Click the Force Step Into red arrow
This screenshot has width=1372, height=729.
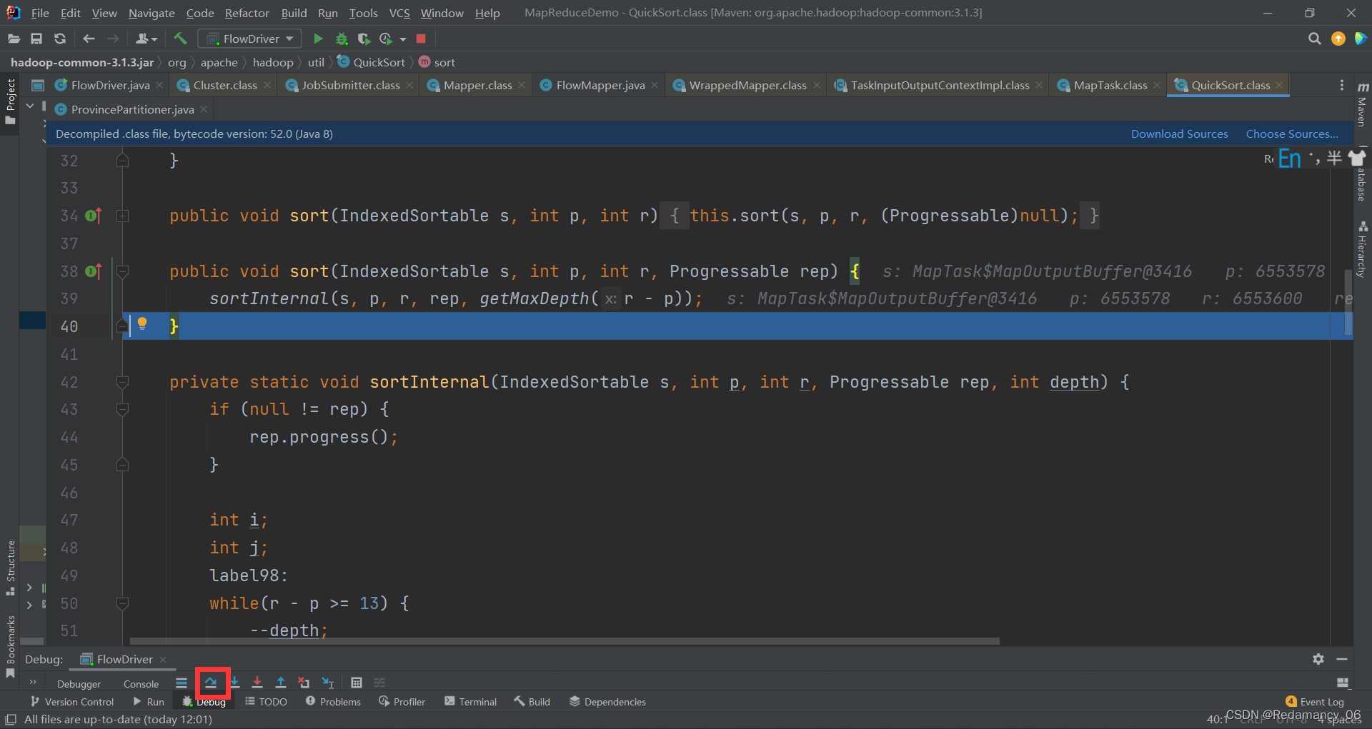[x=257, y=683]
